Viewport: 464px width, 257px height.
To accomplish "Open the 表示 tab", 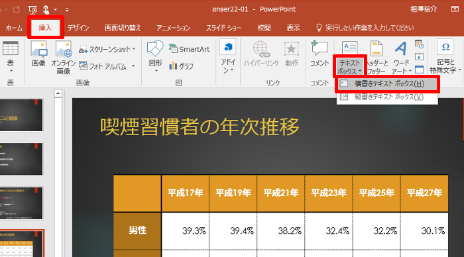I will click(x=293, y=28).
